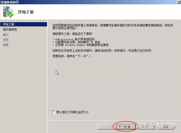The image size is (181, 133).
Task: Click the server icon with green plus
Action: point(8,12)
